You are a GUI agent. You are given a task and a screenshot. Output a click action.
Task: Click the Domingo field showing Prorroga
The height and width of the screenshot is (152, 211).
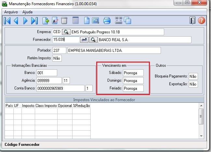133,81
